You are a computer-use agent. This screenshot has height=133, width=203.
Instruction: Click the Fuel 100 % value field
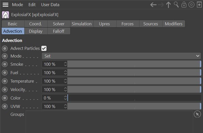[53, 73]
